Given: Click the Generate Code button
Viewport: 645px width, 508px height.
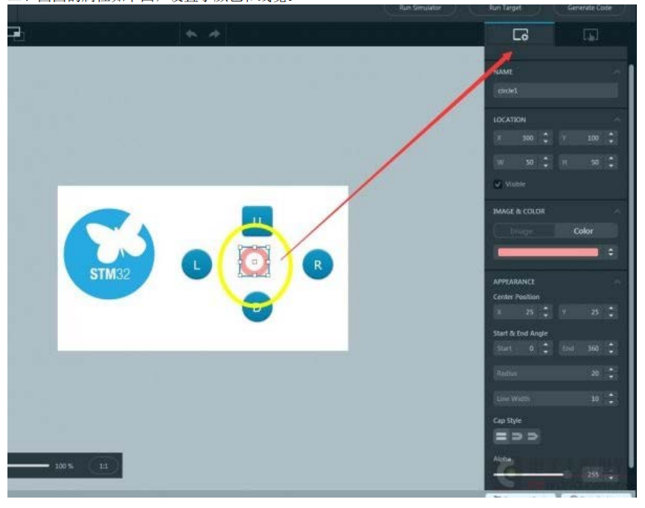Looking at the screenshot, I should tap(589, 8).
